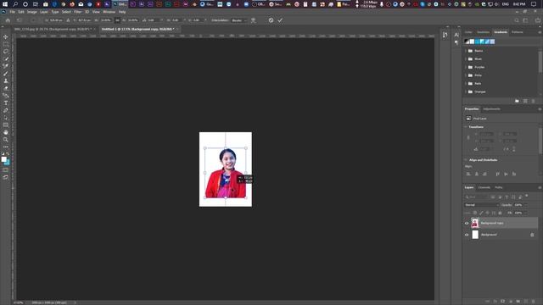543x305 pixels.
Task: Click the add layer mask icon
Action: click(502, 302)
